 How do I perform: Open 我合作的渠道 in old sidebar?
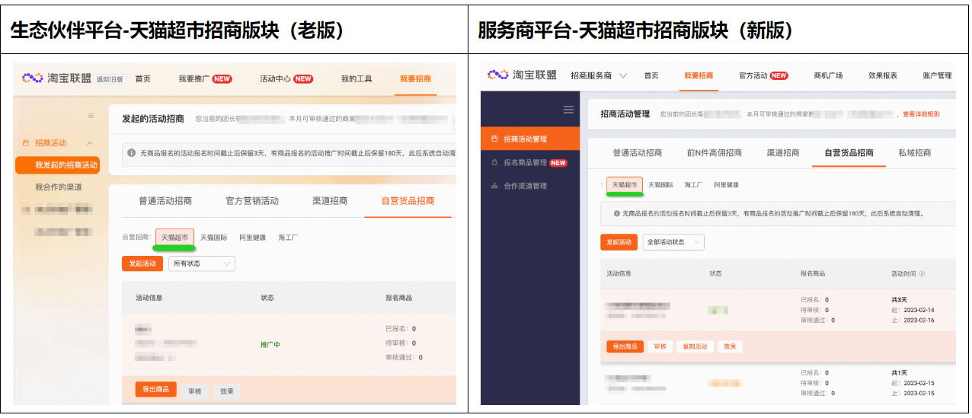(58, 187)
